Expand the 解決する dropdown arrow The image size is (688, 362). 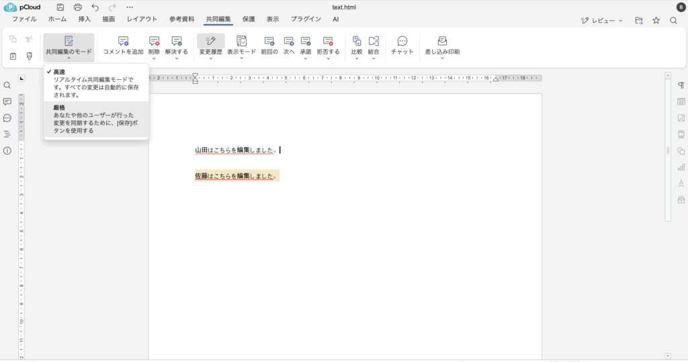[177, 58]
